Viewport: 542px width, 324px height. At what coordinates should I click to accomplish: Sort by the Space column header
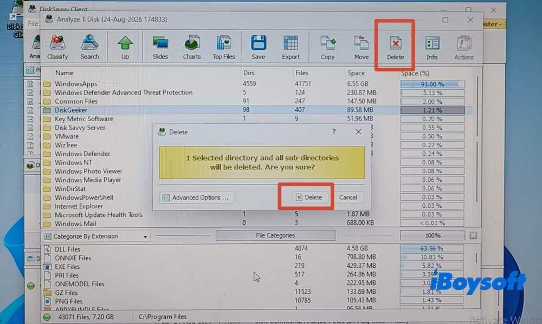[356, 73]
